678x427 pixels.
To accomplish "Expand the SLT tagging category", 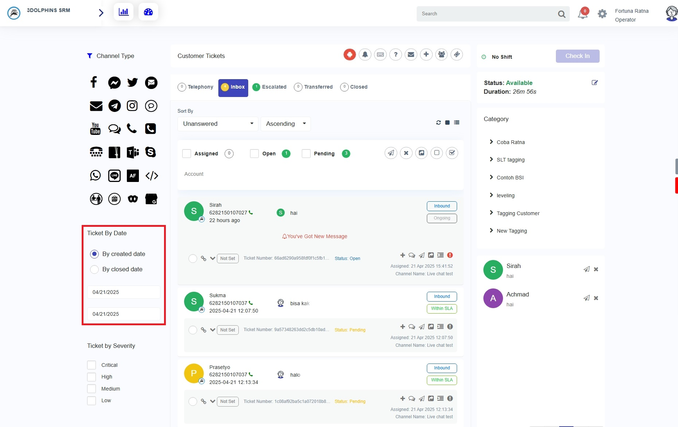I will coord(510,160).
